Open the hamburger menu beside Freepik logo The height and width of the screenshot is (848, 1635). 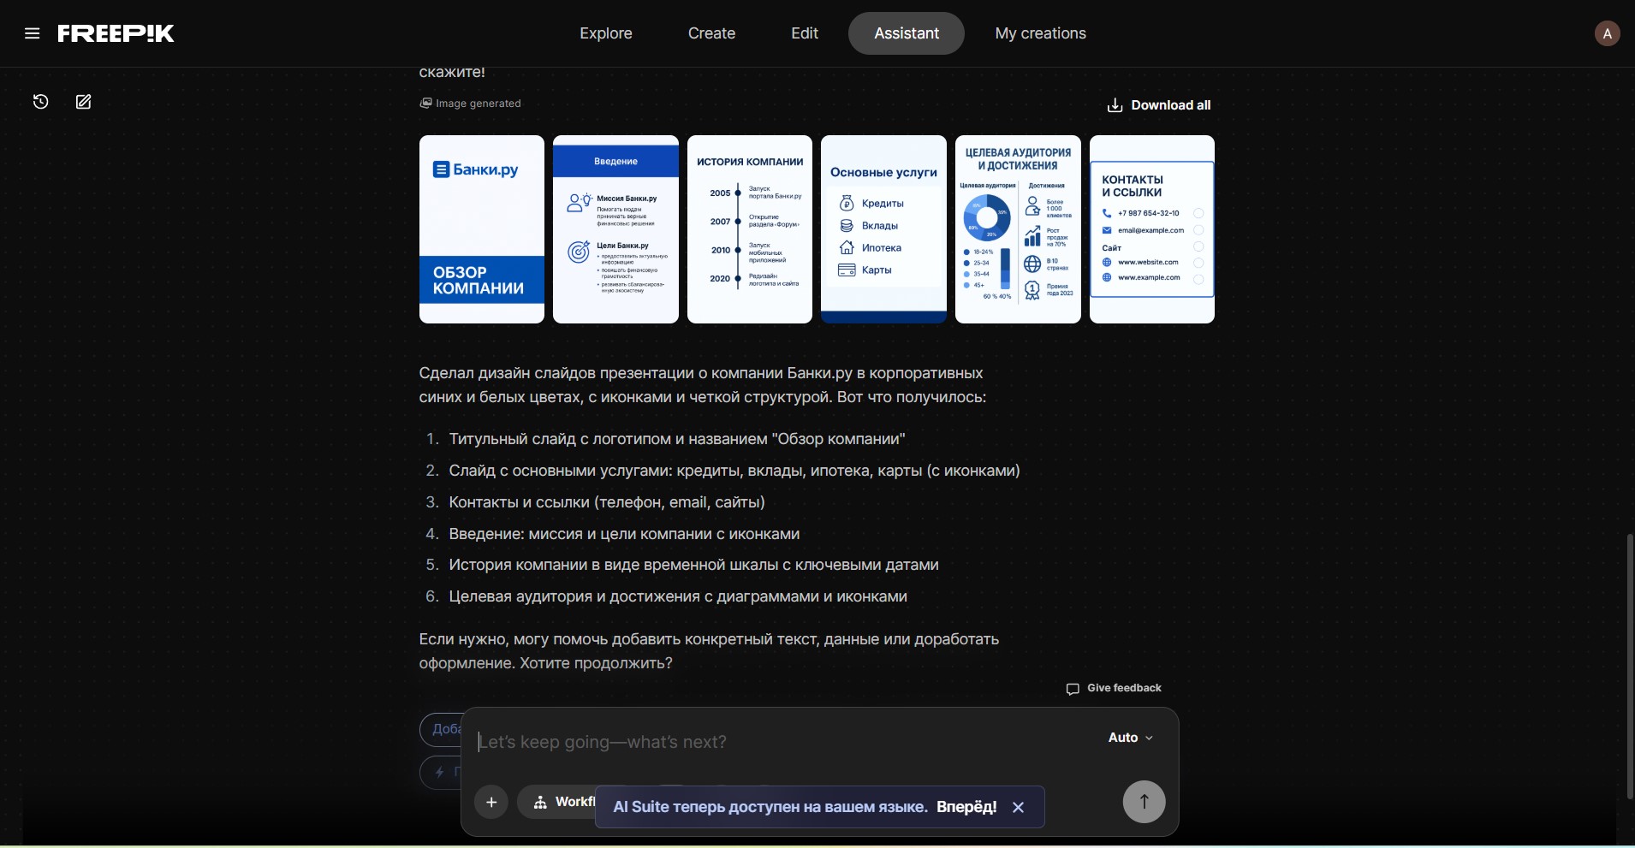pos(33,33)
